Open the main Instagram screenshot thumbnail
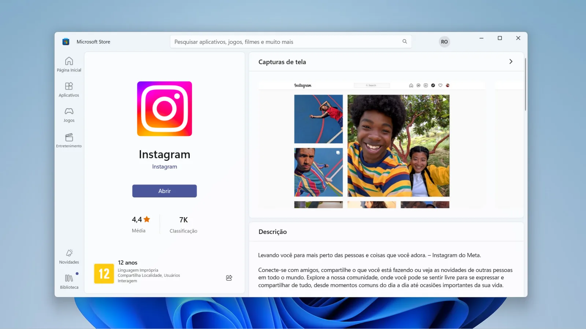586x329 pixels. (372, 145)
